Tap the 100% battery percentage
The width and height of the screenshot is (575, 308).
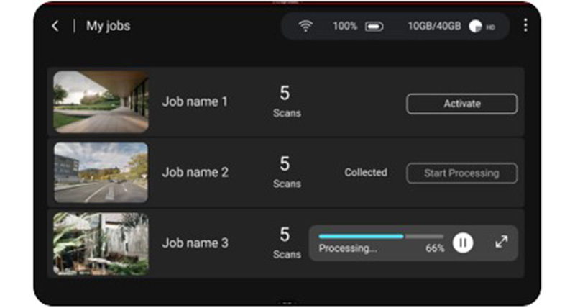click(x=345, y=26)
